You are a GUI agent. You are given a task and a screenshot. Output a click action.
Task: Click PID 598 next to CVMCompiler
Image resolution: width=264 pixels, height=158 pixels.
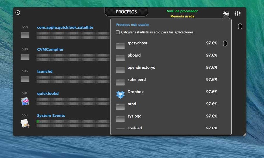point(25,49)
